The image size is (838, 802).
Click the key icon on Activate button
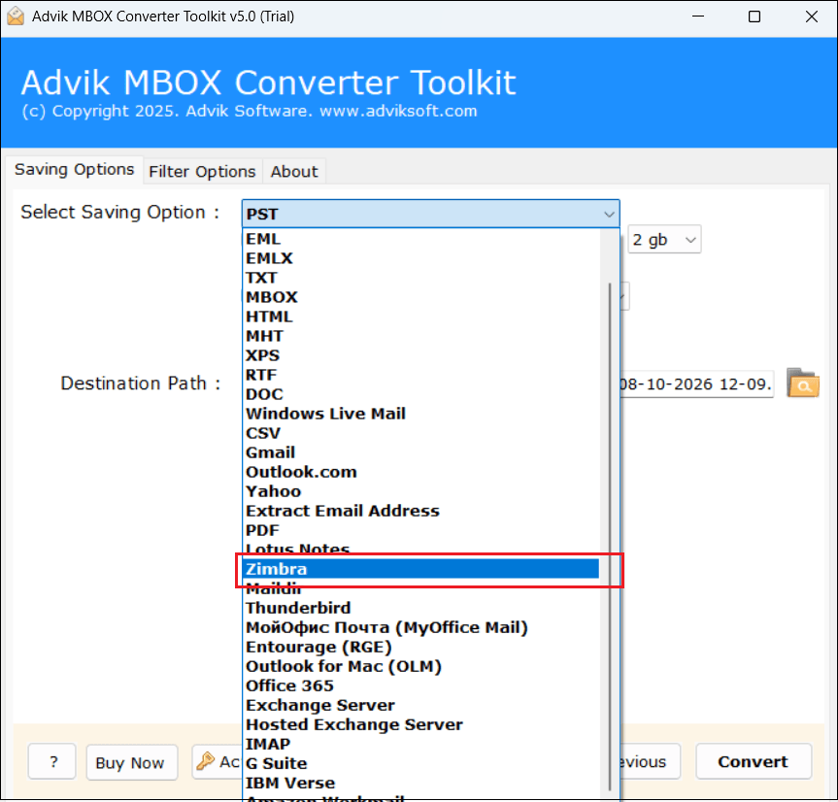[205, 761]
